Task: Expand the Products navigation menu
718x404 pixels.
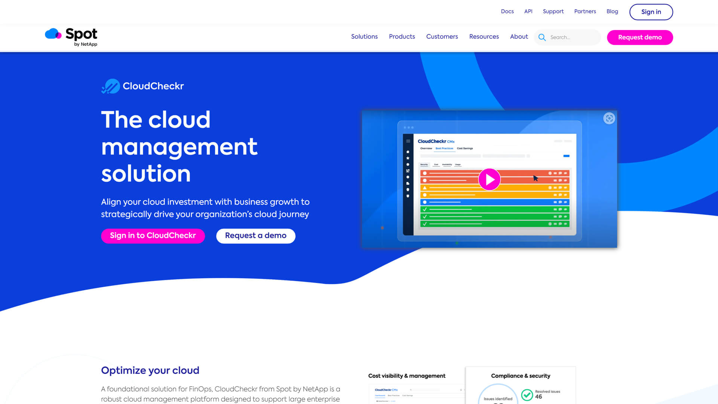Action: click(402, 37)
